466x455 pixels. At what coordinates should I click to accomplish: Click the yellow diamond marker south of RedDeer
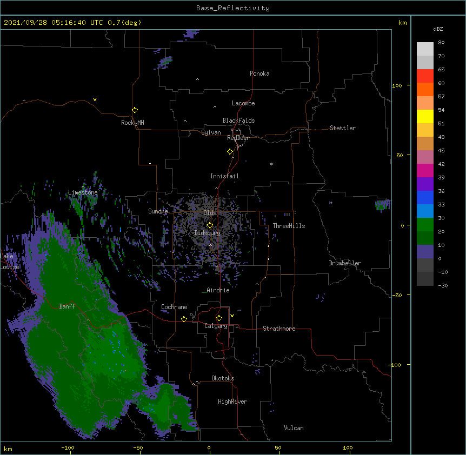[230, 152]
